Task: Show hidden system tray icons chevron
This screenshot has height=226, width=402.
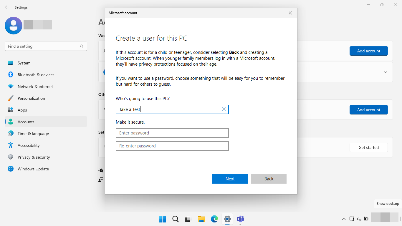Action: pos(343,219)
